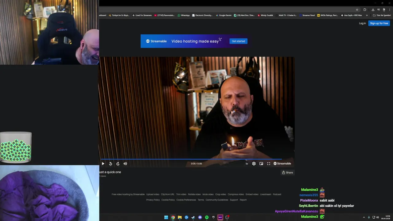Click Sign up for free
This screenshot has width=393, height=221.
[379, 23]
